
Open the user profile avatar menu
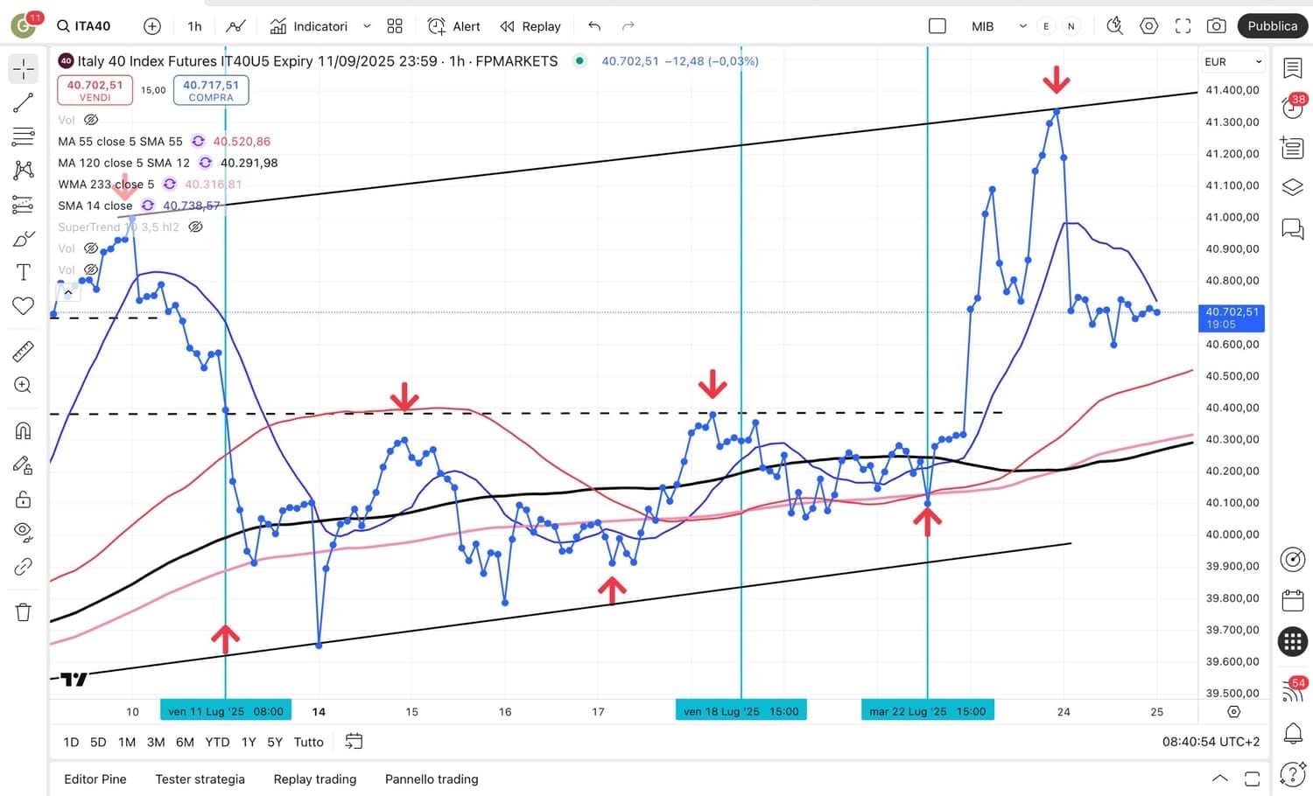23,25
